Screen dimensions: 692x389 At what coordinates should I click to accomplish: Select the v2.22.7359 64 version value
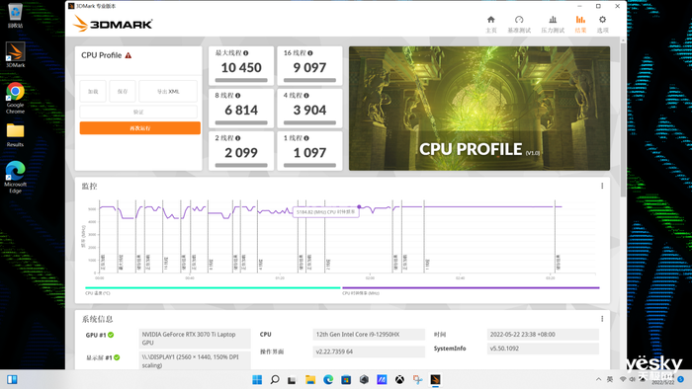(x=369, y=351)
